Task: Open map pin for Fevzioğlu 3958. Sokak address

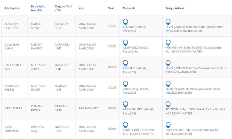Action: click(168, 104)
